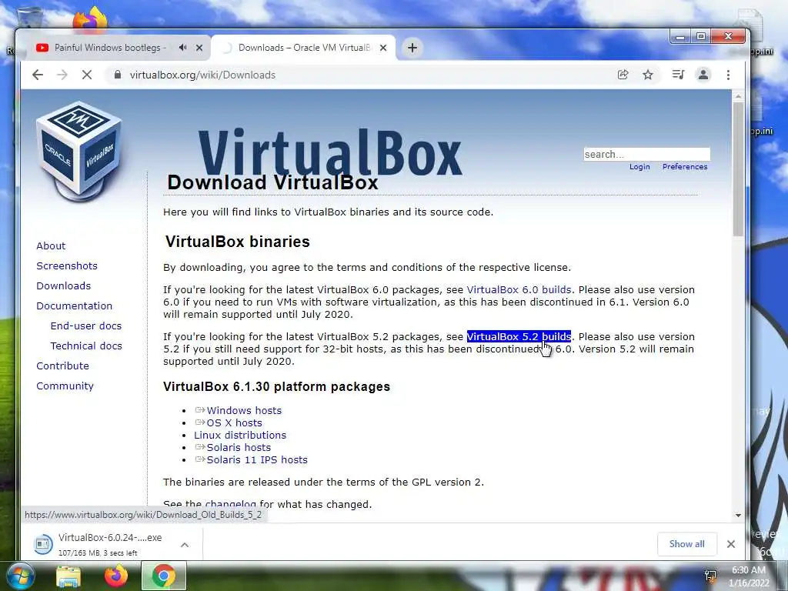Screen dimensions: 788x591
Task: Click the scrollbar down arrow
Action: click(738, 515)
